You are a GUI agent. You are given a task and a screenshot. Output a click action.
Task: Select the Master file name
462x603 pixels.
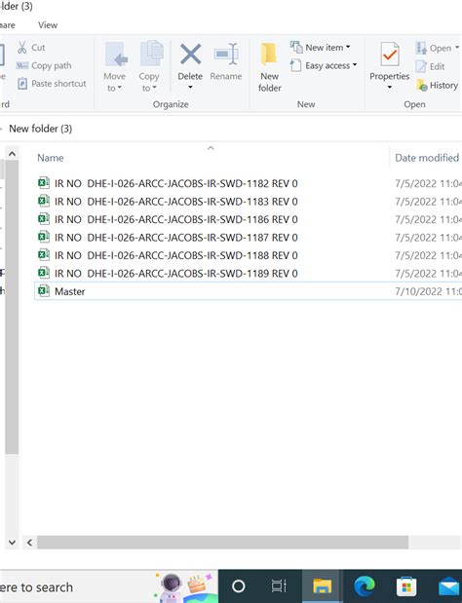coord(69,291)
